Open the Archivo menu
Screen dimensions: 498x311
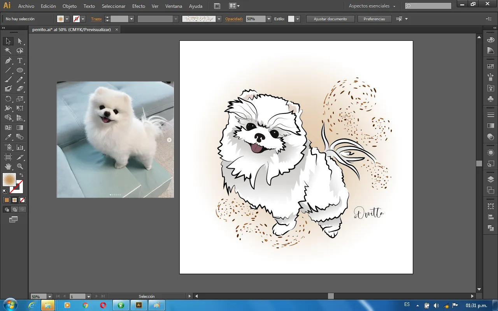pos(26,6)
